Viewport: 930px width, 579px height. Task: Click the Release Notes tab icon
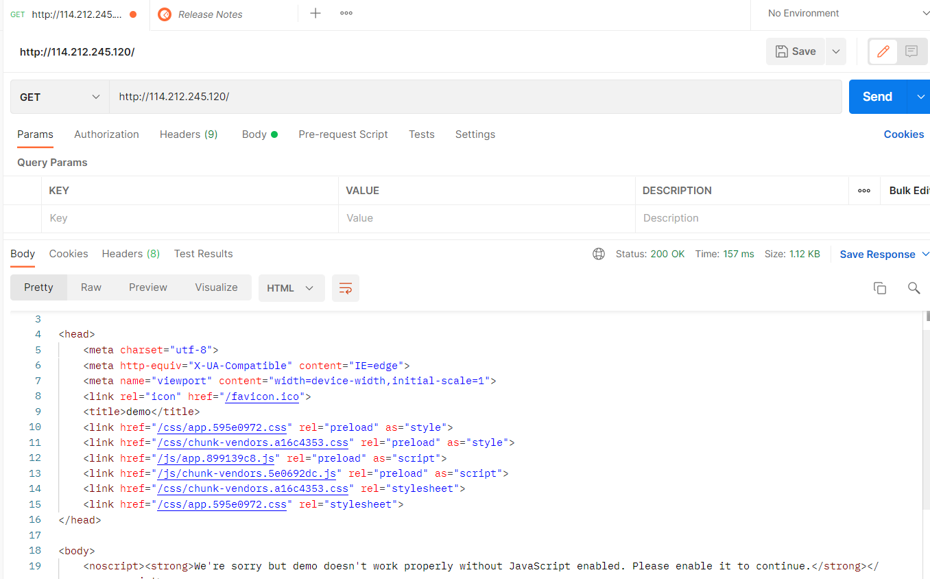coord(165,14)
